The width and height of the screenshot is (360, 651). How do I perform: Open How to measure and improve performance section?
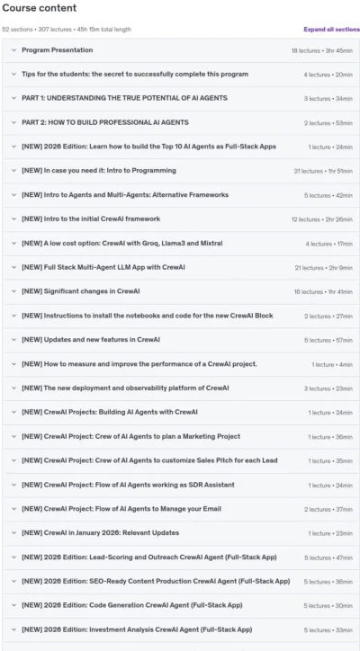tap(181, 364)
